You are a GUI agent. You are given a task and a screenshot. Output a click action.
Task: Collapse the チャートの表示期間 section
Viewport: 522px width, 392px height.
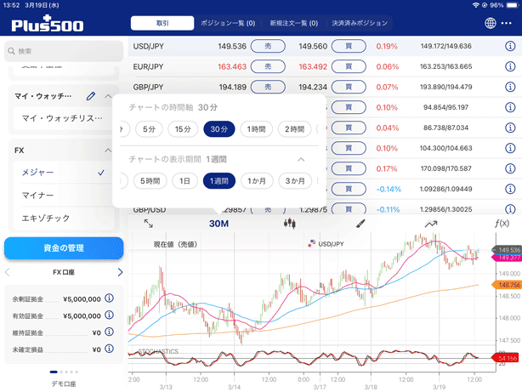301,159
